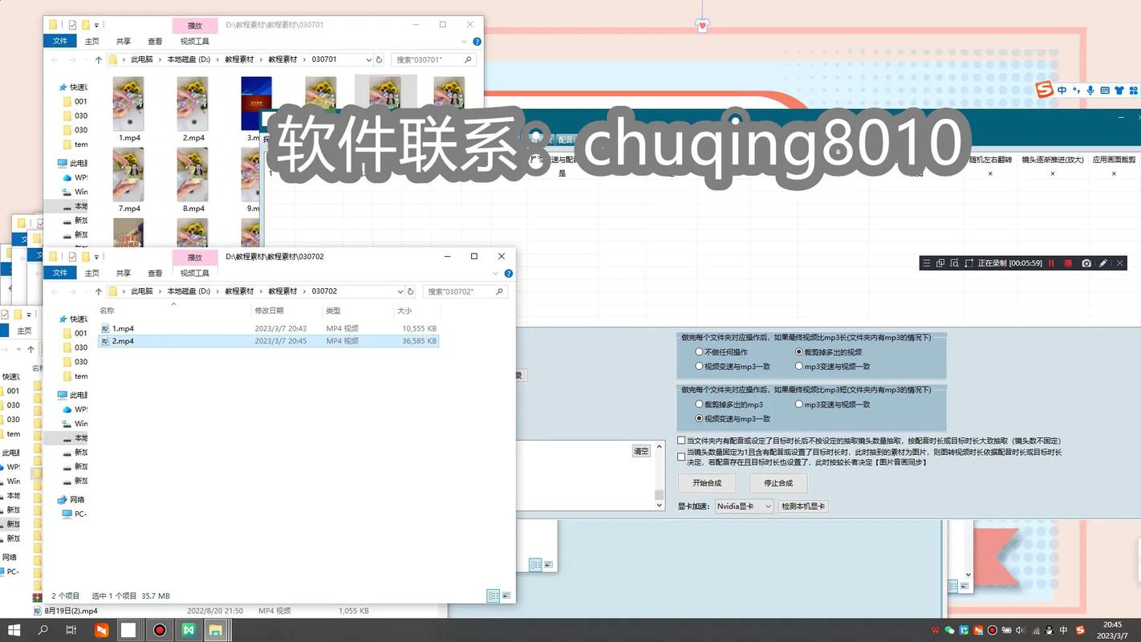Switch 030702 window to large icons view

[506, 595]
